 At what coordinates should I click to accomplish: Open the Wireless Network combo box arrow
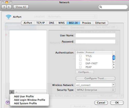[114, 85]
